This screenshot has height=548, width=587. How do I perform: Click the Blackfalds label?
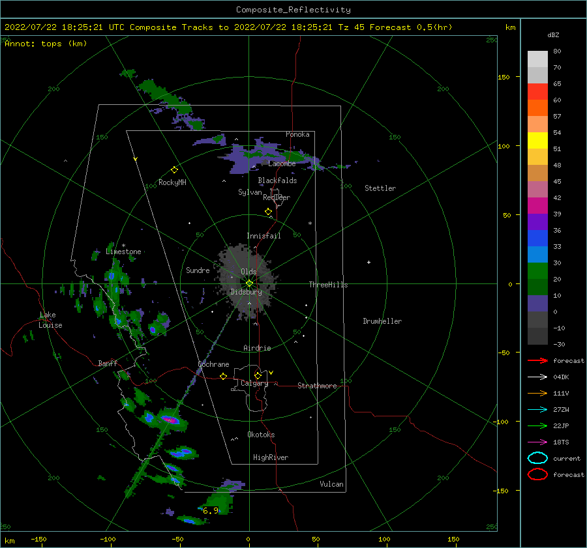[277, 180]
